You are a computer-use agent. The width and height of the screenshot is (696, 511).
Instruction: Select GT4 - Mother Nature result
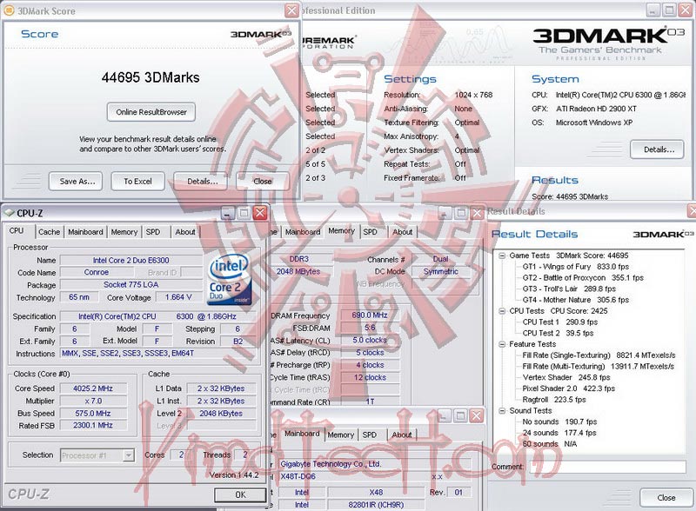click(x=576, y=300)
